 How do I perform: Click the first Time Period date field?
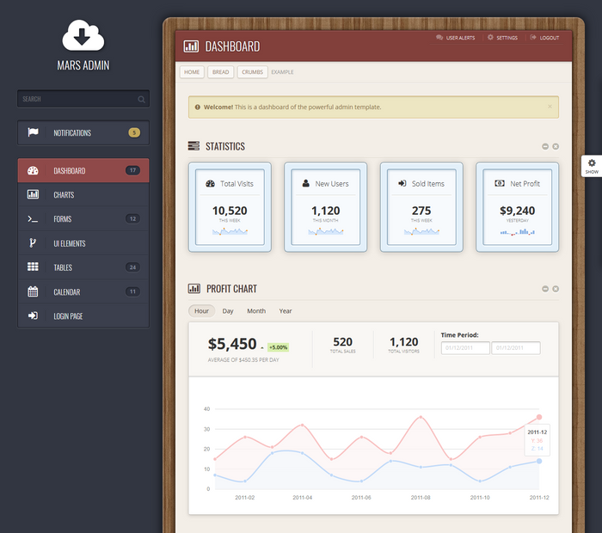pyautogui.click(x=465, y=348)
